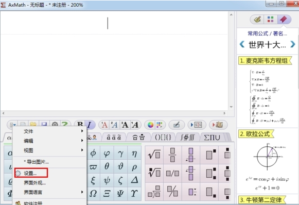Insert the theta symbol

(x=107, y=166)
